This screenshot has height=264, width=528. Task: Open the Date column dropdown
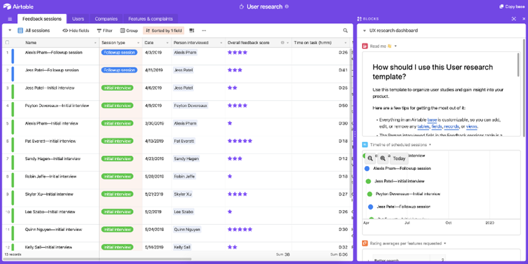[167, 43]
